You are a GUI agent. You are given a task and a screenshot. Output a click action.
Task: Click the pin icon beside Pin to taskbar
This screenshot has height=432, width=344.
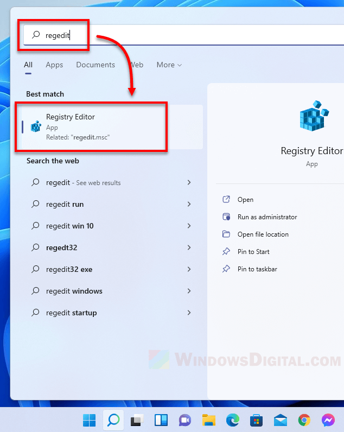[226, 269]
